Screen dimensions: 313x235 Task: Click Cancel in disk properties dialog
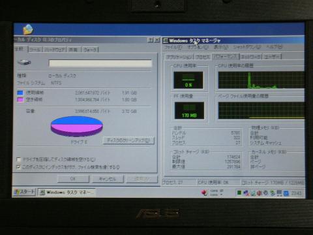[108, 179]
